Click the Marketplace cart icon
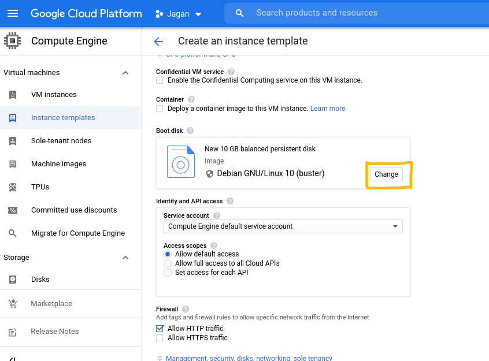This screenshot has width=489, height=361. click(x=13, y=304)
